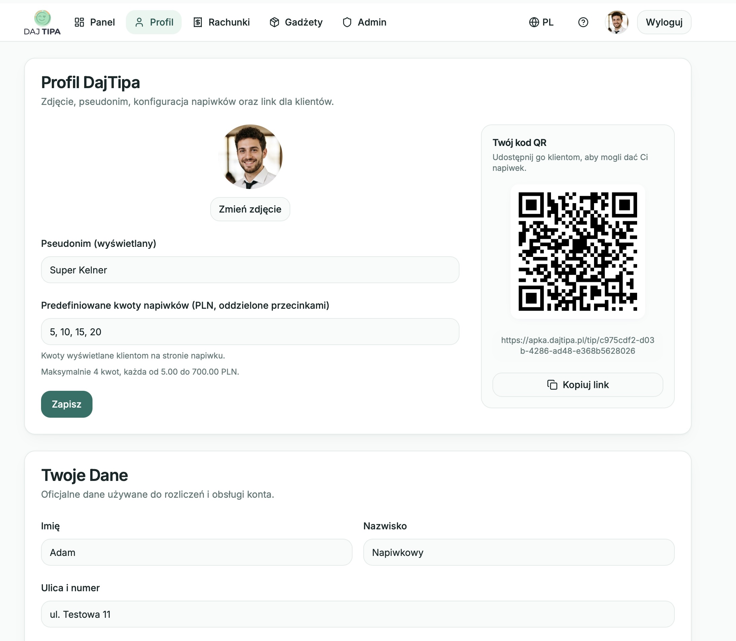
Task: Click the Zmień zdjęcie button
Action: click(250, 209)
